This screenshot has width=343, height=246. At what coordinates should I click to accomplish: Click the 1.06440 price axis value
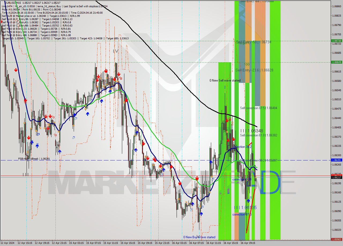337,118
